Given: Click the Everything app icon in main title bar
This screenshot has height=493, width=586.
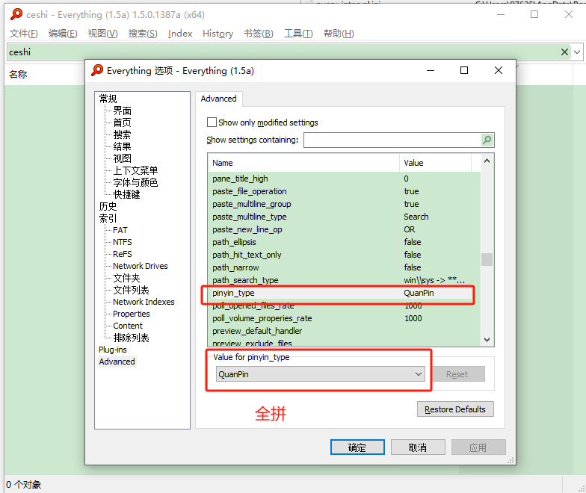Looking at the screenshot, I should tap(16, 14).
